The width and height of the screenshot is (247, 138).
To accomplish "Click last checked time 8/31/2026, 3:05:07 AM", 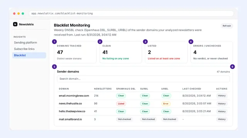I will (x=197, y=103).
